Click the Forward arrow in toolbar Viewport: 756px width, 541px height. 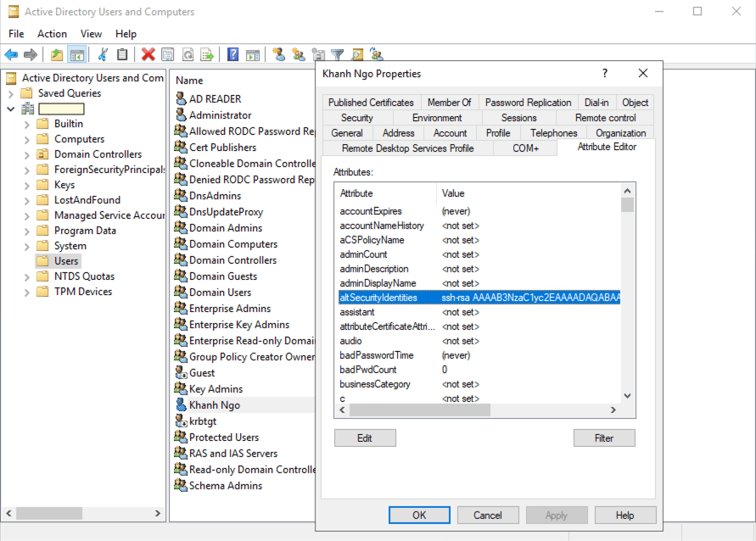[31, 54]
